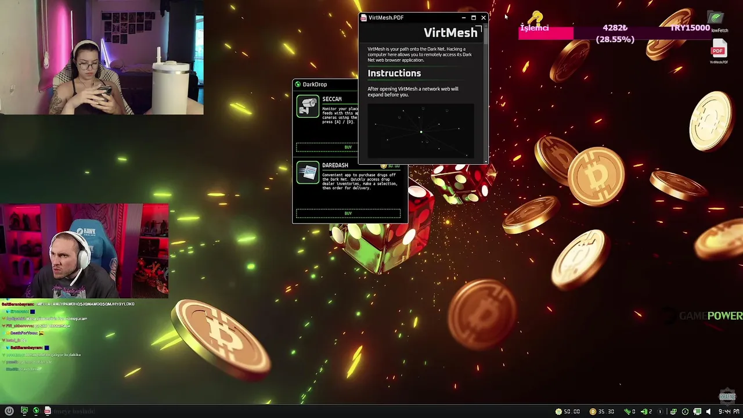Image resolution: width=743 pixels, height=418 pixels.
Task: Click the 'DarkDrop' window title text
Action: 315,85
